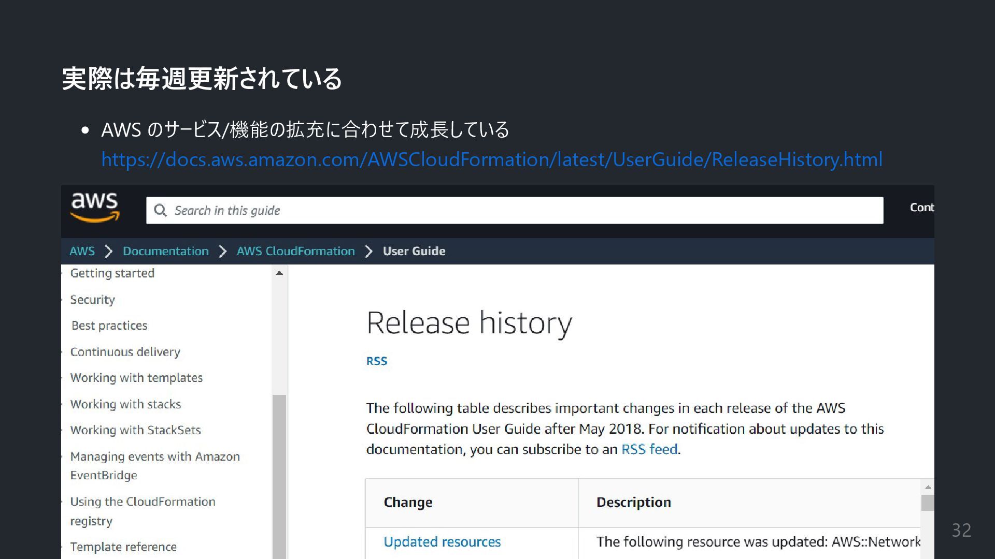Viewport: 995px width, 559px height.
Task: Open AWS CloudFormation breadcrumb
Action: coord(295,251)
